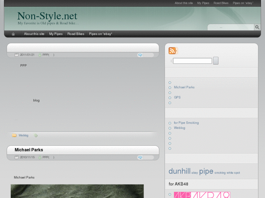The width and height of the screenshot is (265, 198).
Task: Click the site tagline about Old pipes
Action: click(x=48, y=23)
